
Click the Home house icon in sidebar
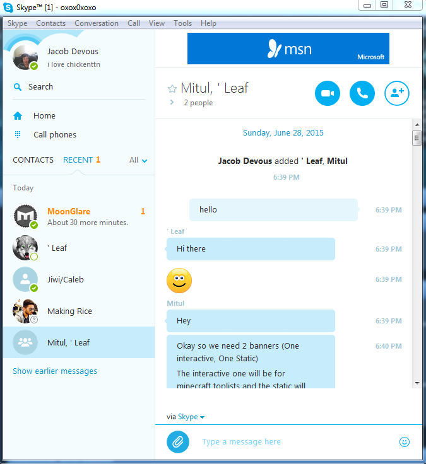[x=18, y=116]
